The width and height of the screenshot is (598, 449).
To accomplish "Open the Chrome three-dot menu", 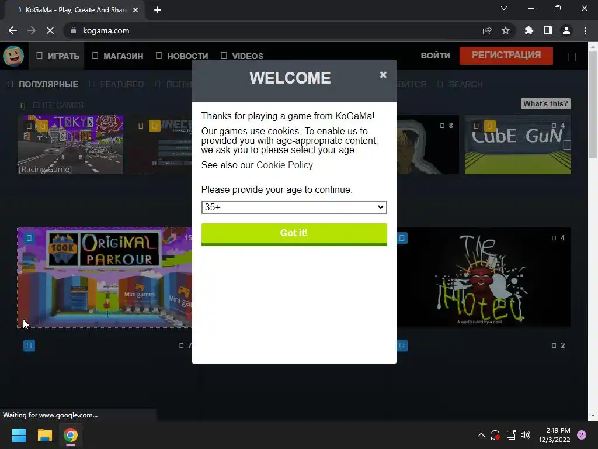I will [x=585, y=30].
